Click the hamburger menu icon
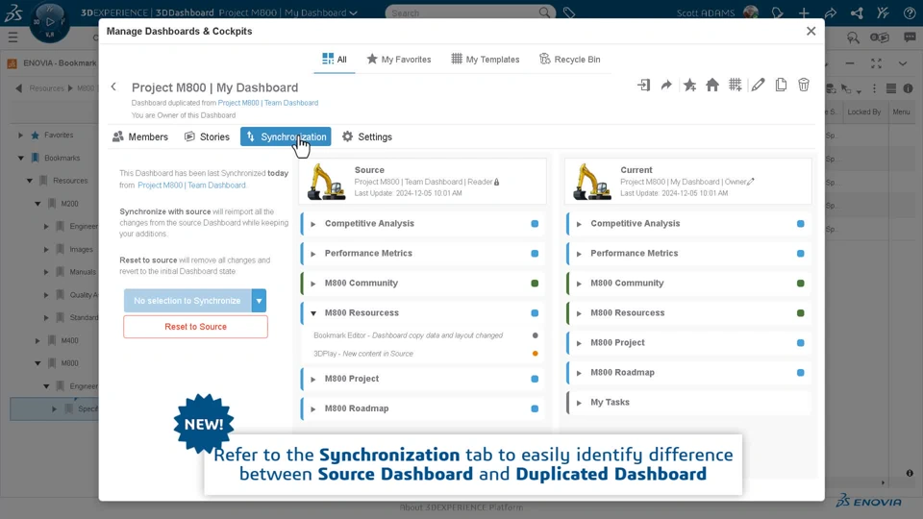923x519 pixels. pos(12,37)
